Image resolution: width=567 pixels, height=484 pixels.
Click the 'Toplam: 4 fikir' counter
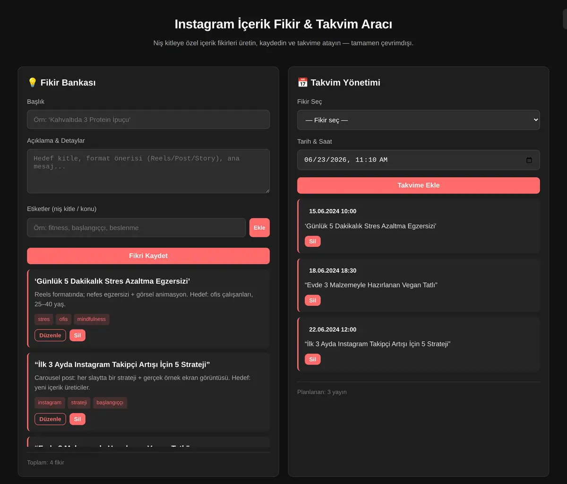coord(46,462)
